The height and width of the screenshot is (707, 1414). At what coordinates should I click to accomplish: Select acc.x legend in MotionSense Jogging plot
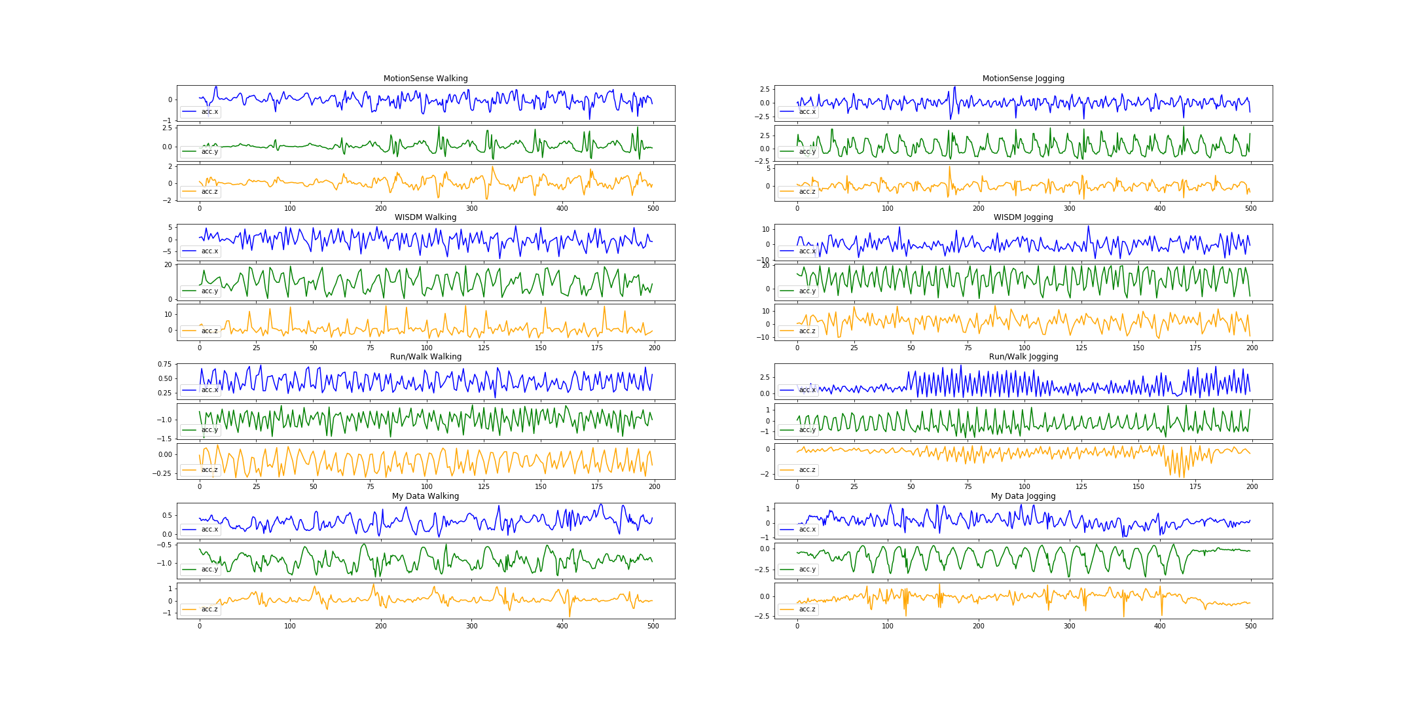tap(798, 112)
